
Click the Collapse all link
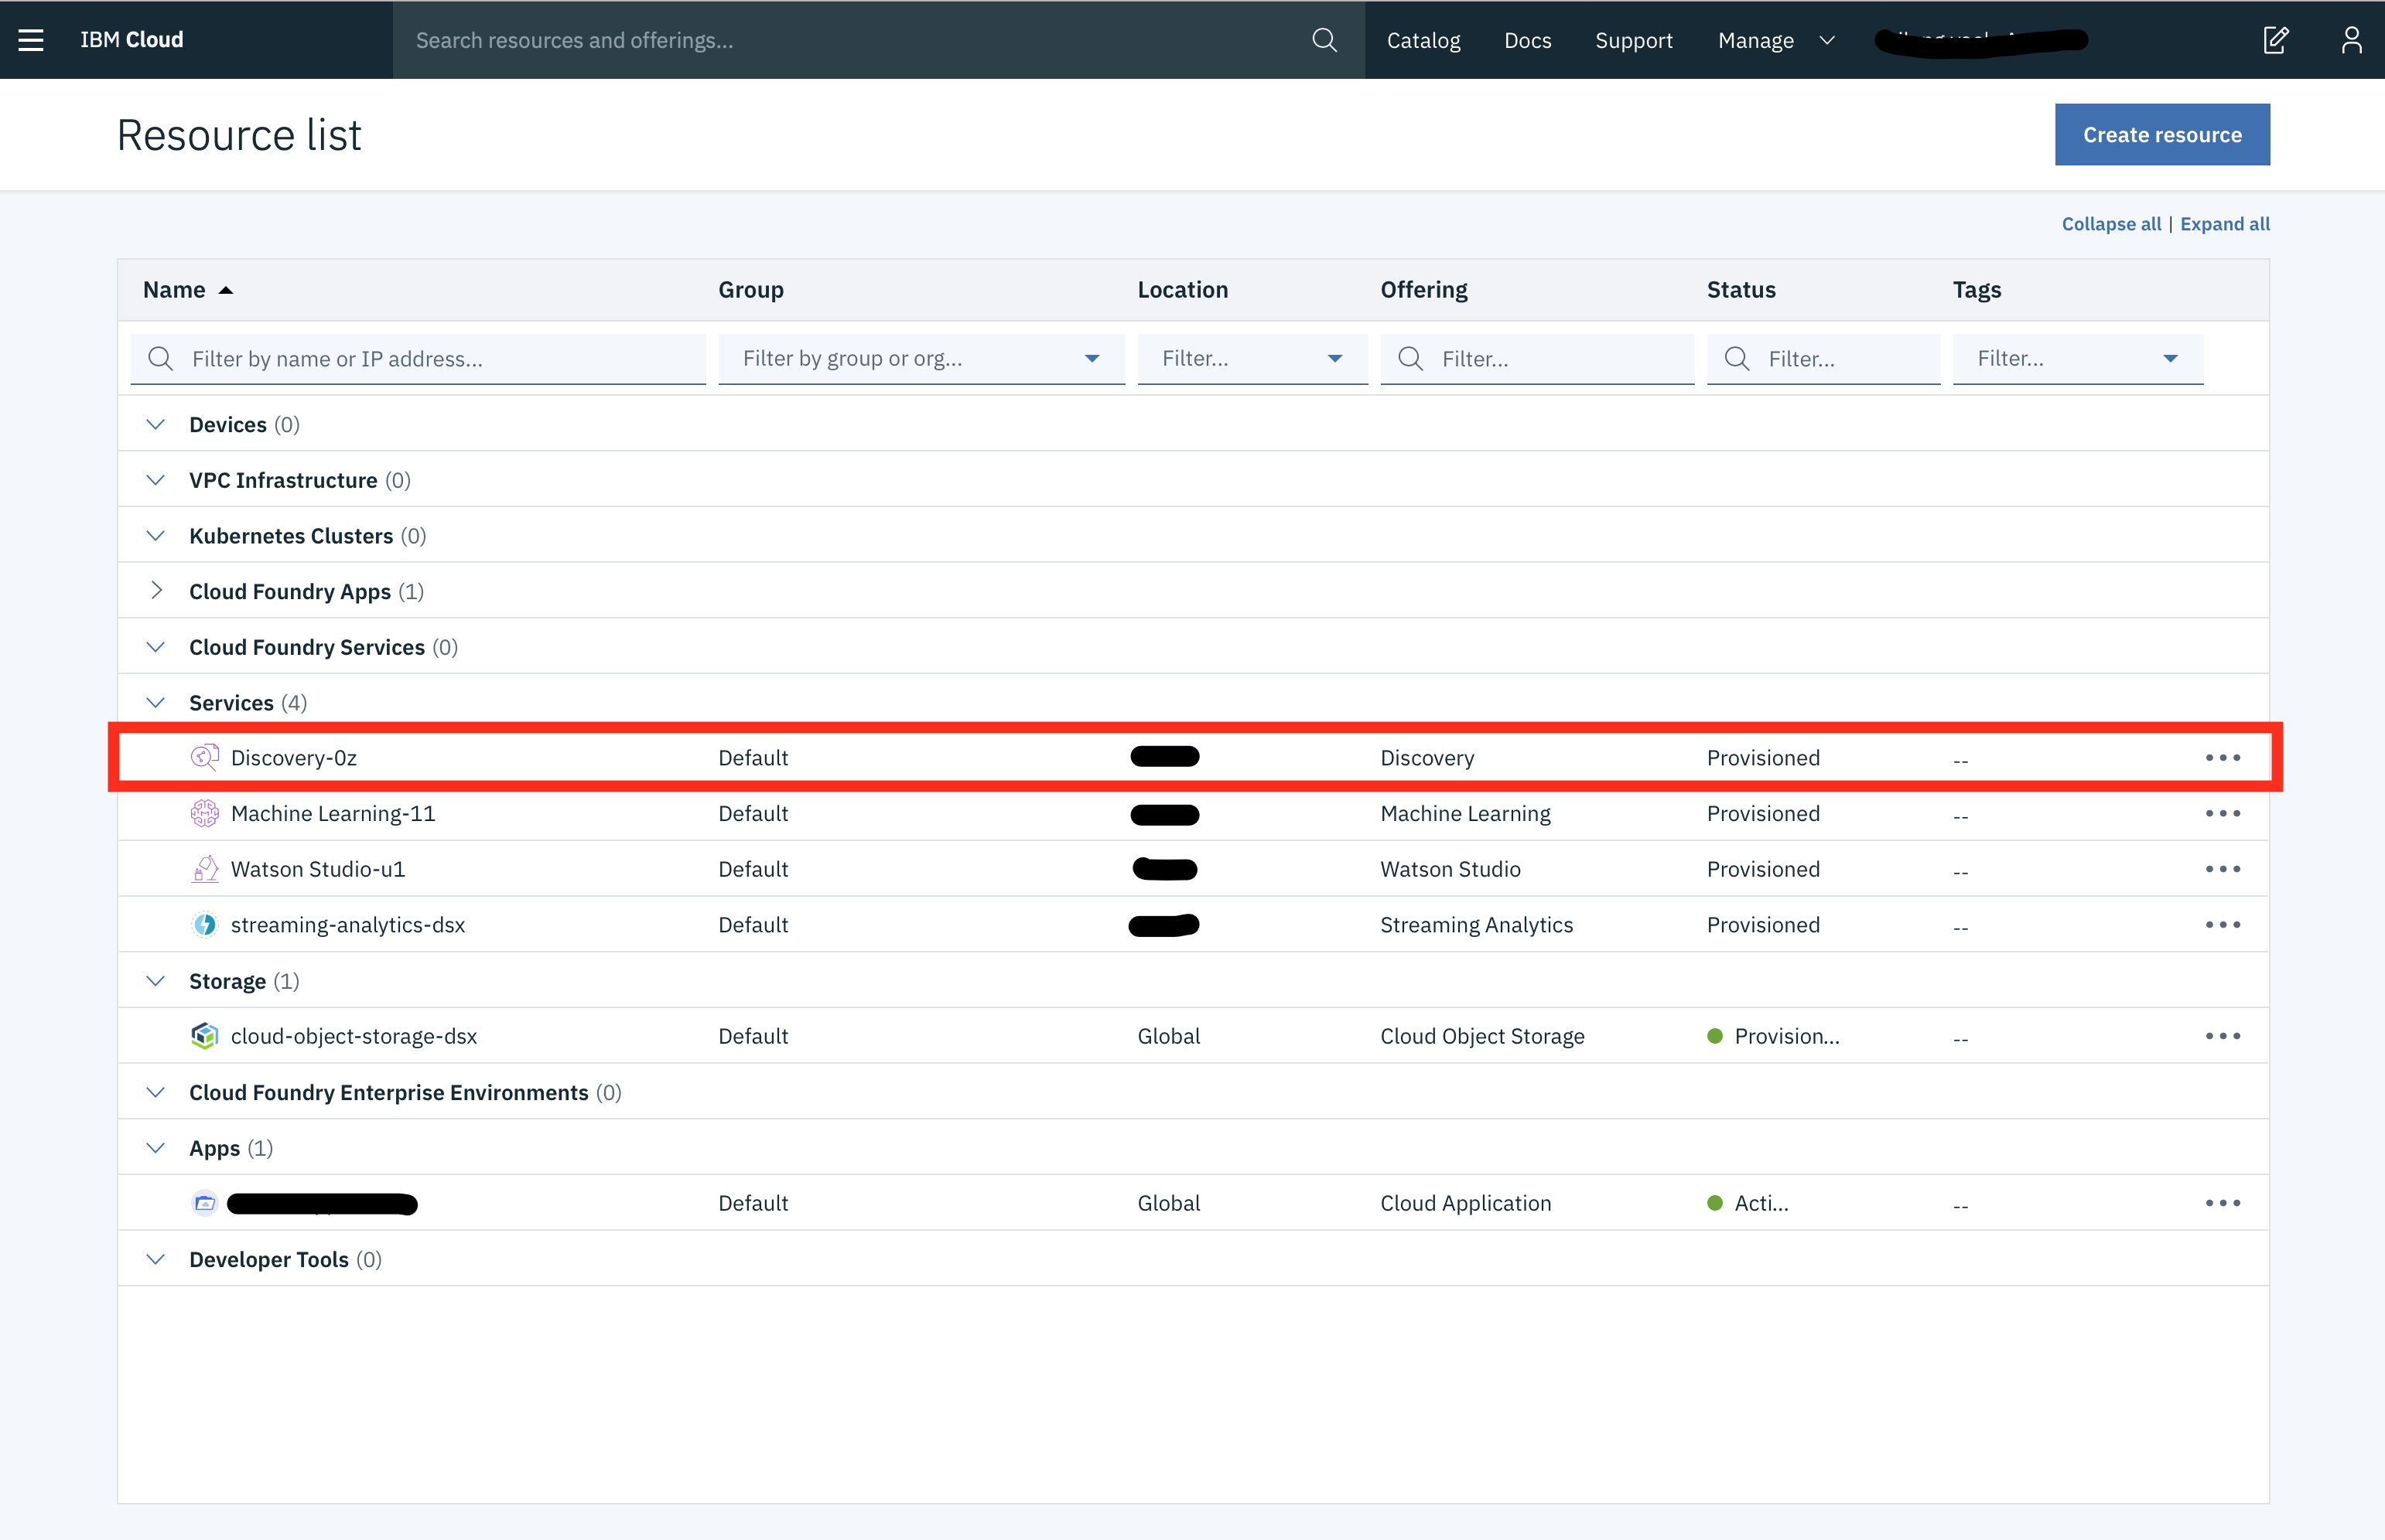click(x=2110, y=223)
